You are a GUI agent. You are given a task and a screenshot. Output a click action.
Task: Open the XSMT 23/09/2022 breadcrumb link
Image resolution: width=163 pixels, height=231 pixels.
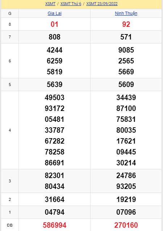102,4
